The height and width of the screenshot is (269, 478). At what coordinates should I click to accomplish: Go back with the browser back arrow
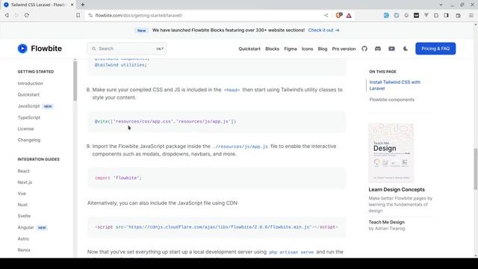pos(7,15)
